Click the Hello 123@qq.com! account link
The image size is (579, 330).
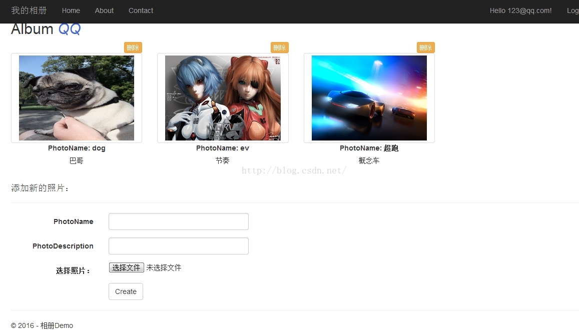click(520, 10)
